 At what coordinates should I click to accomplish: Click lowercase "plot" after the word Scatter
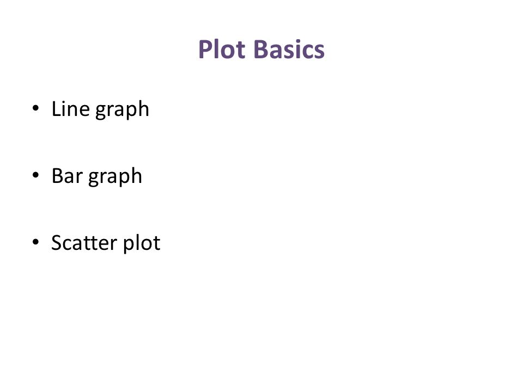[142, 243]
